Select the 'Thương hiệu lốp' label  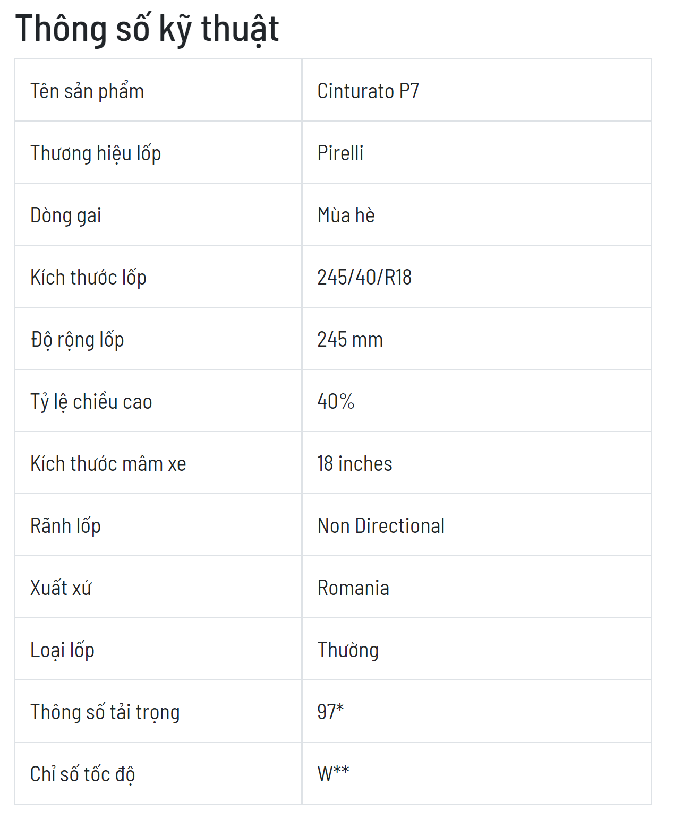[96, 153]
